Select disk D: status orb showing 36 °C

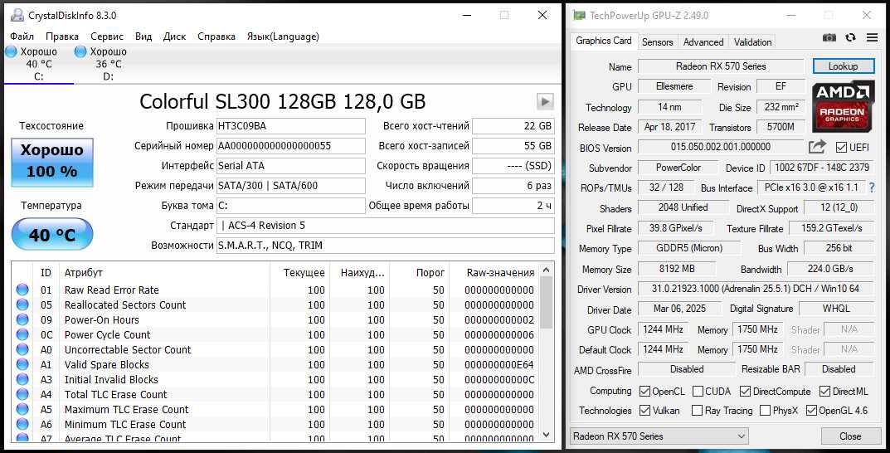[80, 51]
